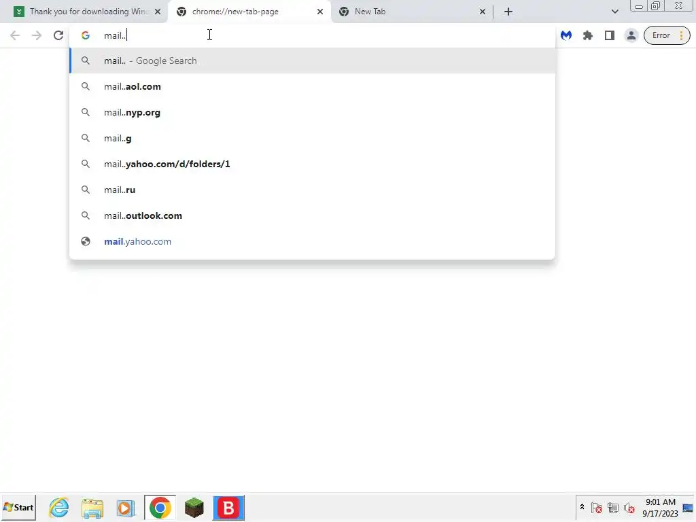The width and height of the screenshot is (696, 522).
Task: Reload the current page
Action: tap(58, 35)
